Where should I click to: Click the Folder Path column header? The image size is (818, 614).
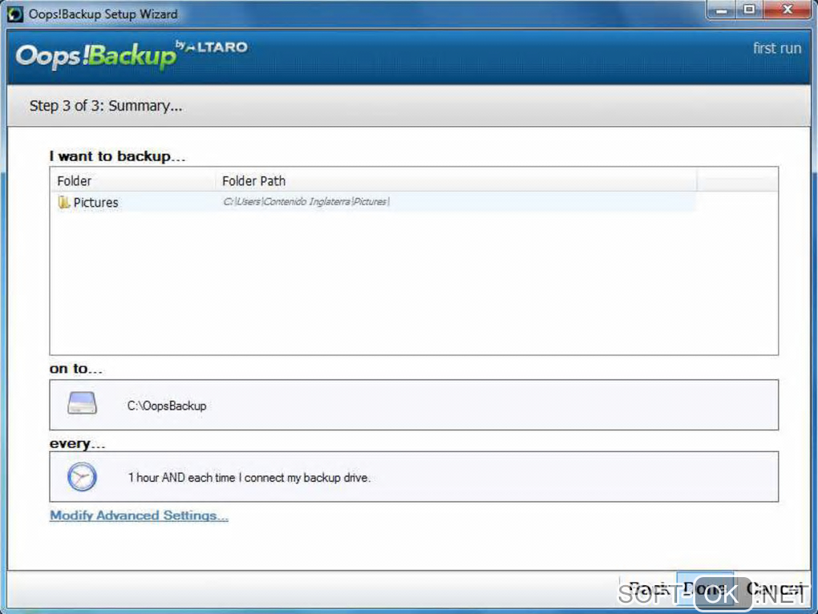(456, 181)
